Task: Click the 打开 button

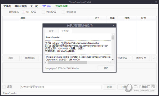Action: tap(124, 87)
